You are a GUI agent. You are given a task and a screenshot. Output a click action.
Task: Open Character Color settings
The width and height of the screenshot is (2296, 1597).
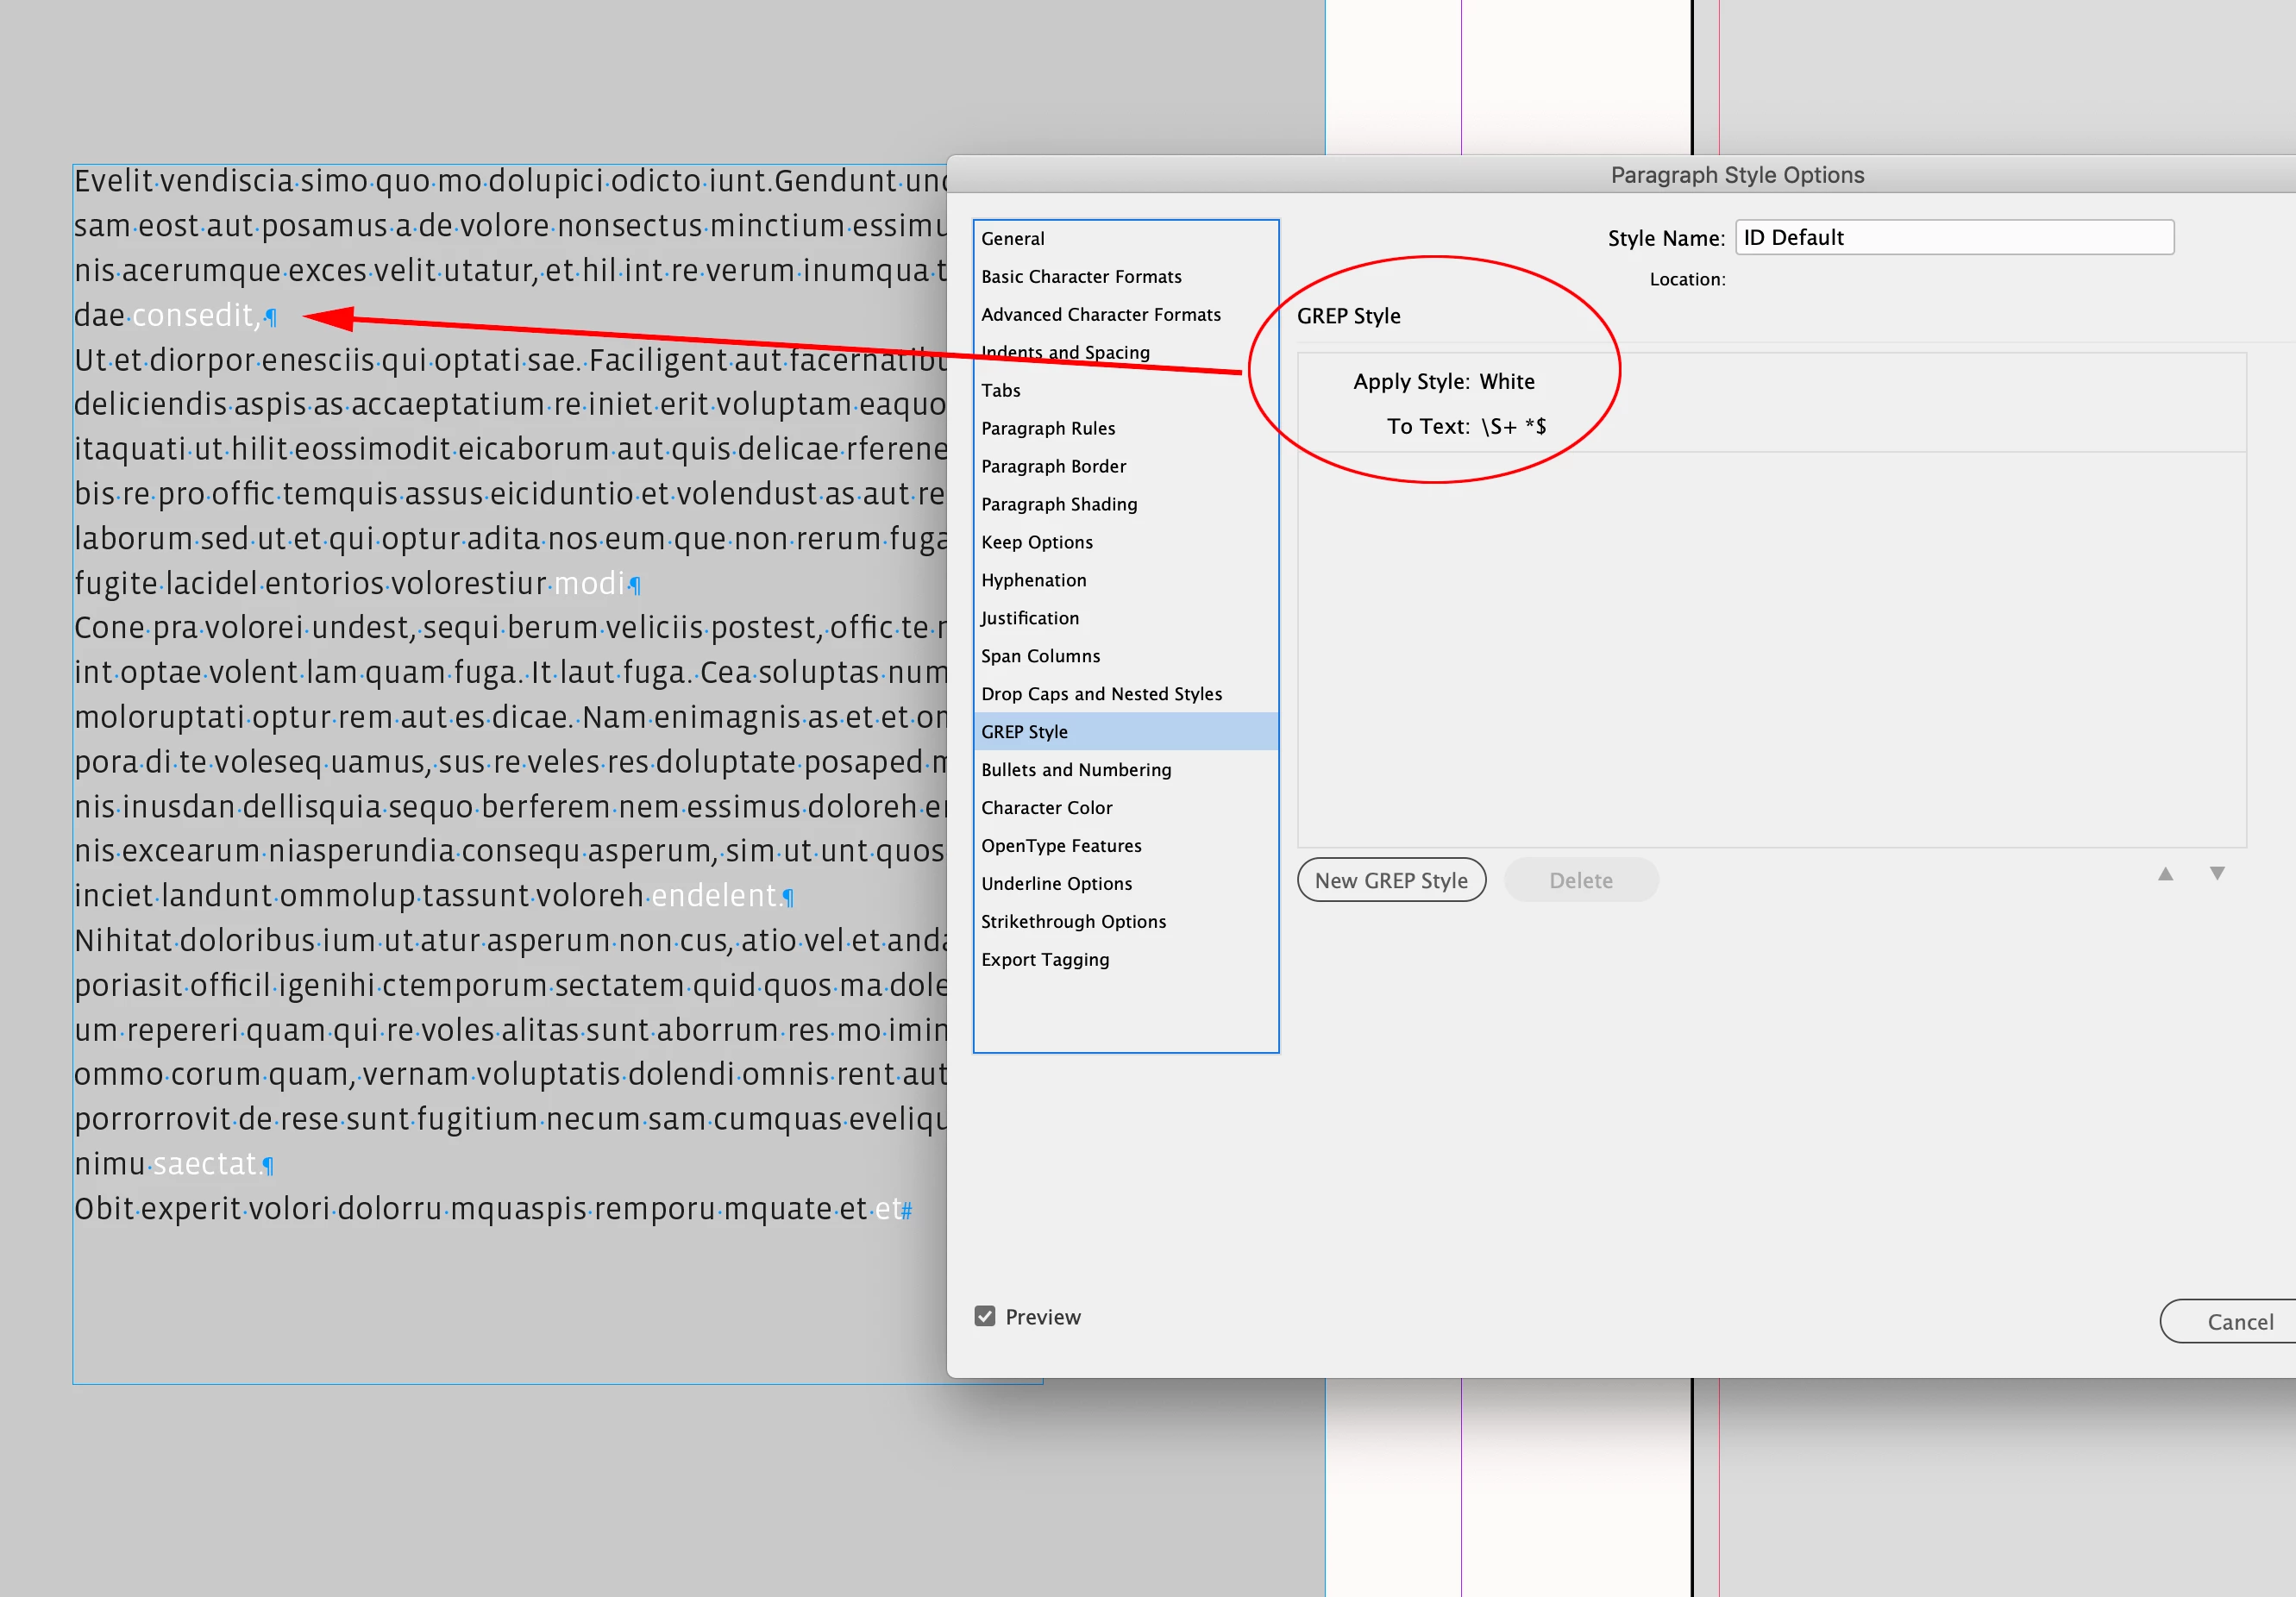[1046, 808]
